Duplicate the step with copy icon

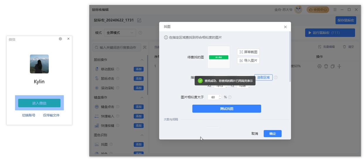pyautogui.click(x=332, y=66)
